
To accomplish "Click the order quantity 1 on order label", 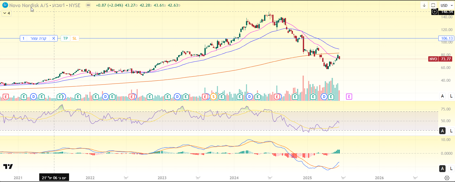I will (x=23, y=38).
